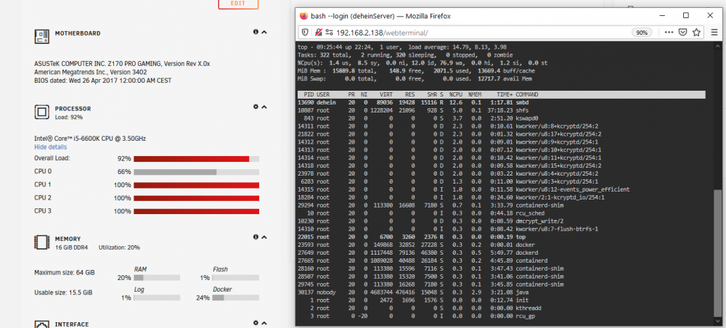Click PID 13690 in top output
726x328 pixels.
[x=306, y=102]
